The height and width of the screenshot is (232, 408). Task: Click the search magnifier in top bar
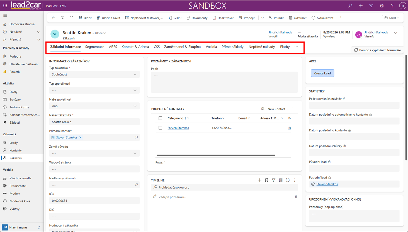[350, 6]
